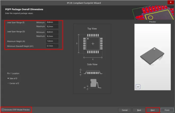This screenshot has width=175, height=113.
Task: Click Next to continue the wizard
Action: (153, 110)
